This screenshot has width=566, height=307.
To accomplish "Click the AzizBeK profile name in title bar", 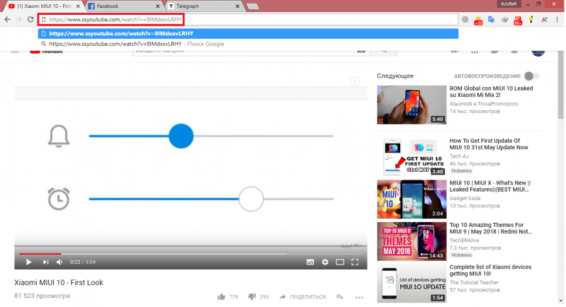I will point(509,4).
